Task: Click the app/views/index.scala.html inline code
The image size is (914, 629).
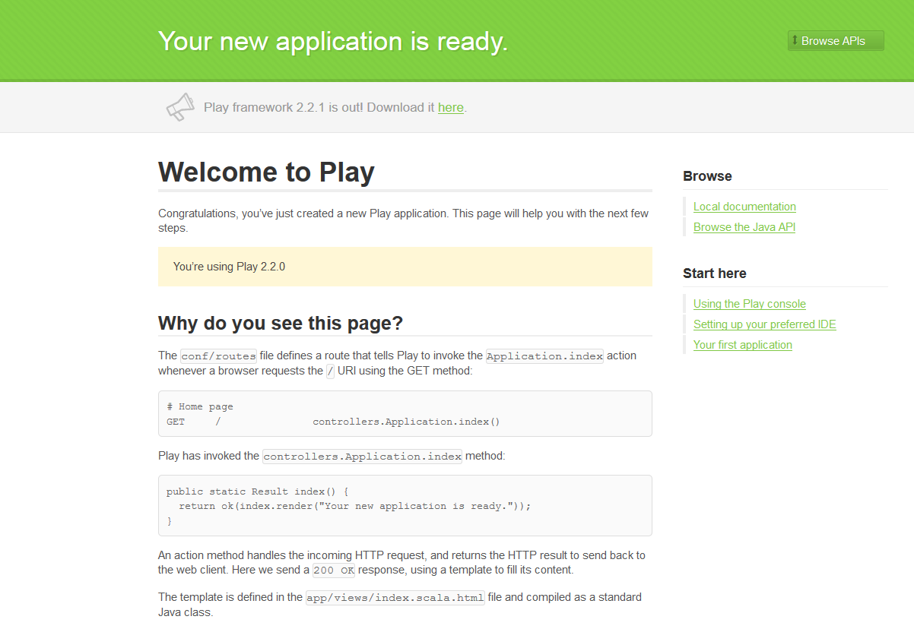Action: 395,598
